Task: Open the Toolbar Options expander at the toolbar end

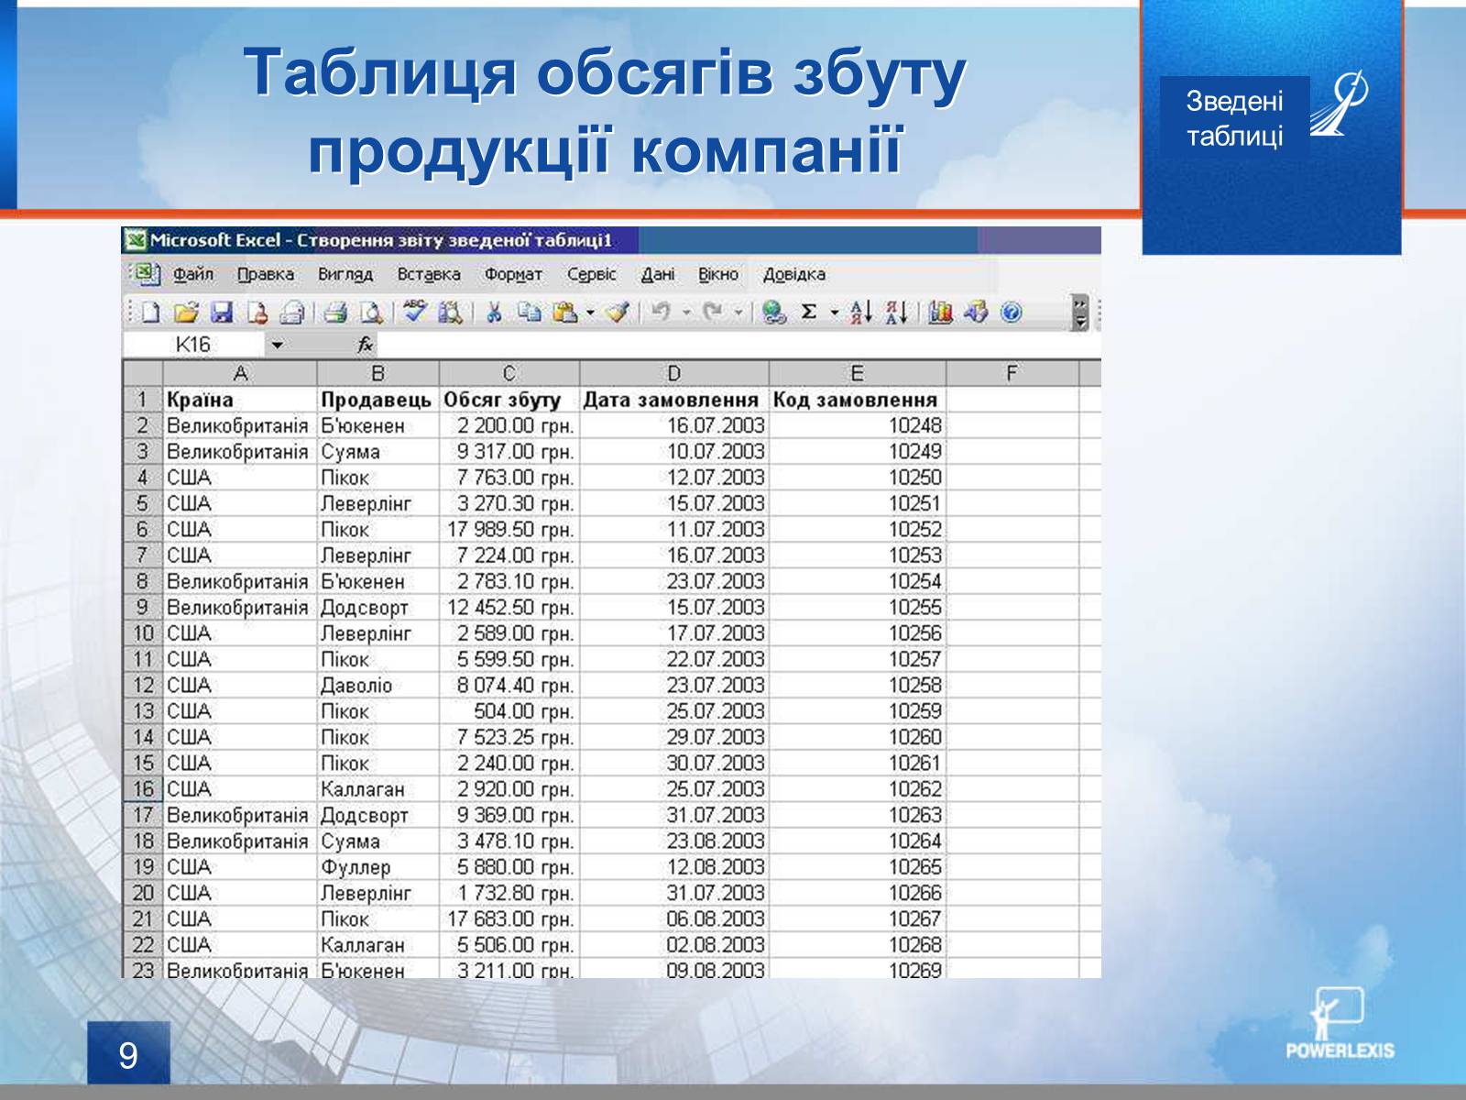Action: point(1081,313)
